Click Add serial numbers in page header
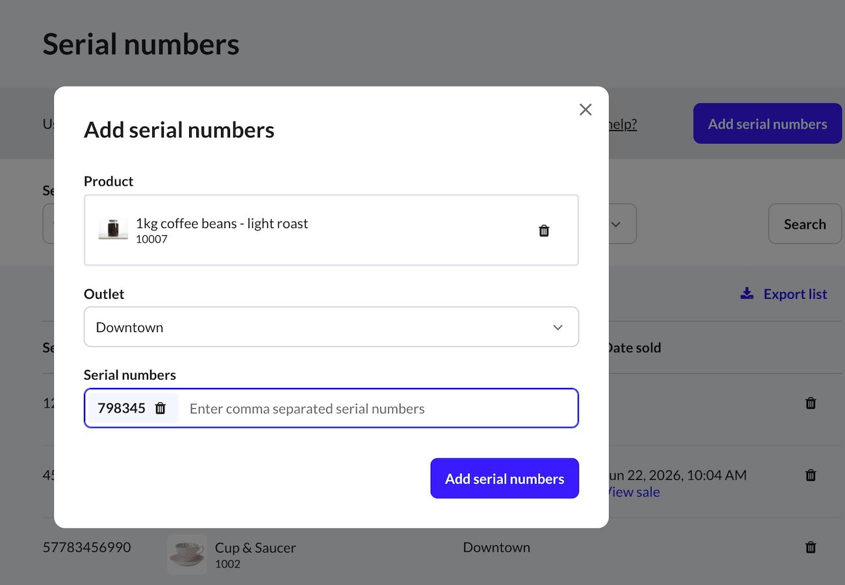This screenshot has height=585, width=845. (x=768, y=123)
